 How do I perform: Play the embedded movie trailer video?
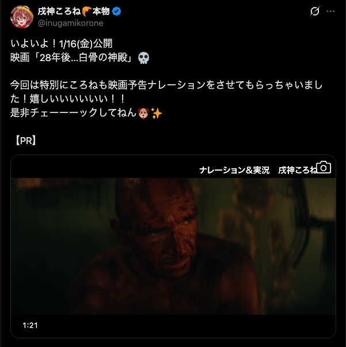173,246
